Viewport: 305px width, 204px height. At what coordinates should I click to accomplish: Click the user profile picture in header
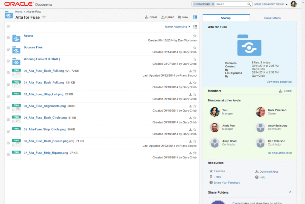(x=293, y=4)
